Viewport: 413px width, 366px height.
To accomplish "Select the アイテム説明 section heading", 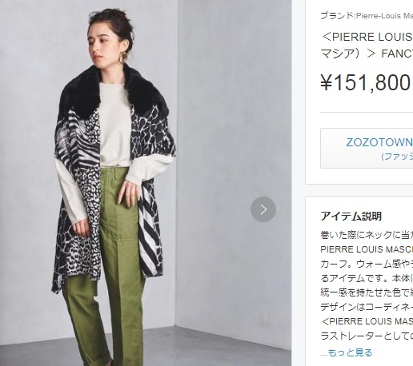I will click(351, 216).
